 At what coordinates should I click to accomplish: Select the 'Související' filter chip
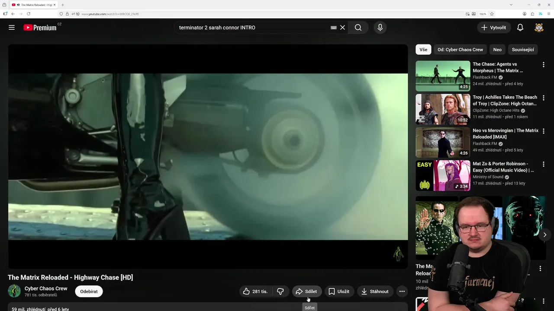click(523, 50)
